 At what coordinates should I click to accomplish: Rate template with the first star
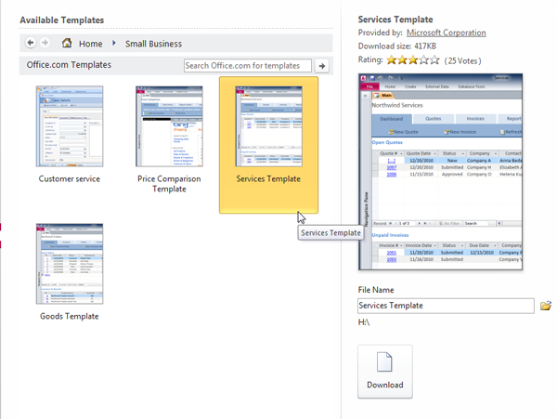click(x=392, y=60)
